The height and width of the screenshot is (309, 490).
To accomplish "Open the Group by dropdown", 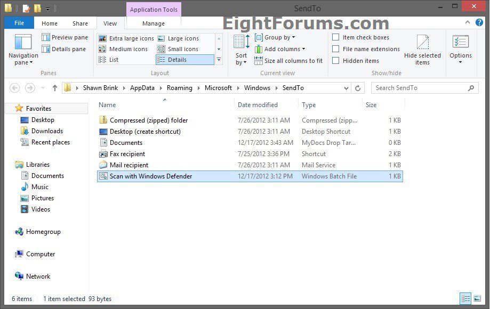I will pos(275,37).
